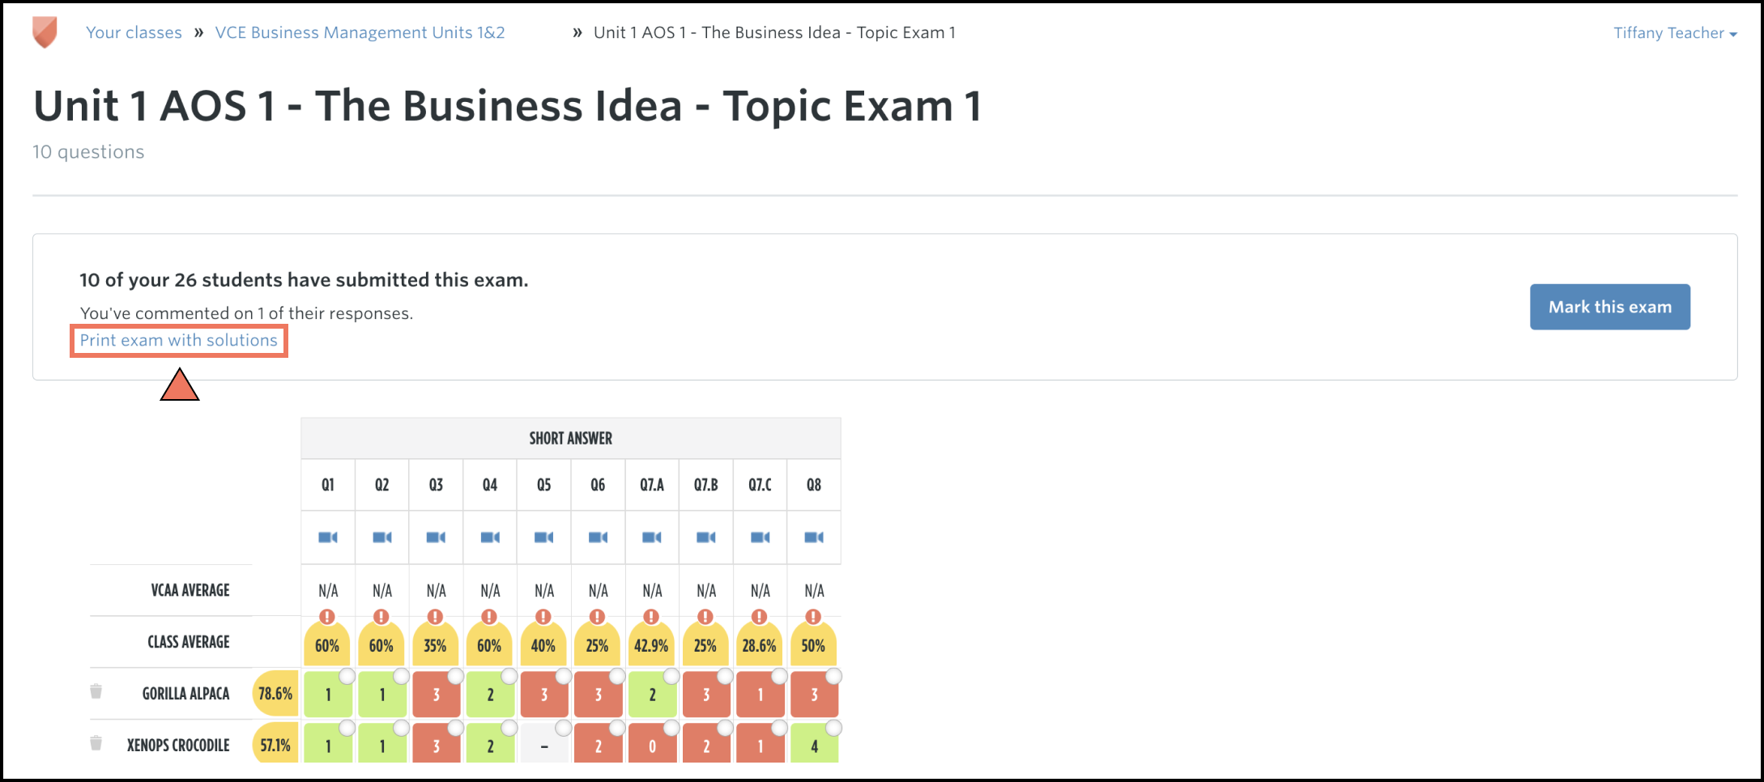
Task: Go to VCE Business Management Units 1&2 breadcrumb
Action: (x=360, y=33)
